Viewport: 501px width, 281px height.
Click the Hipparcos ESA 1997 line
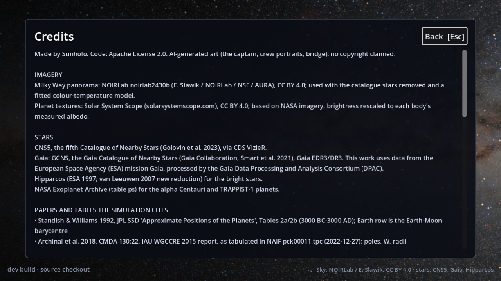pos(148,179)
